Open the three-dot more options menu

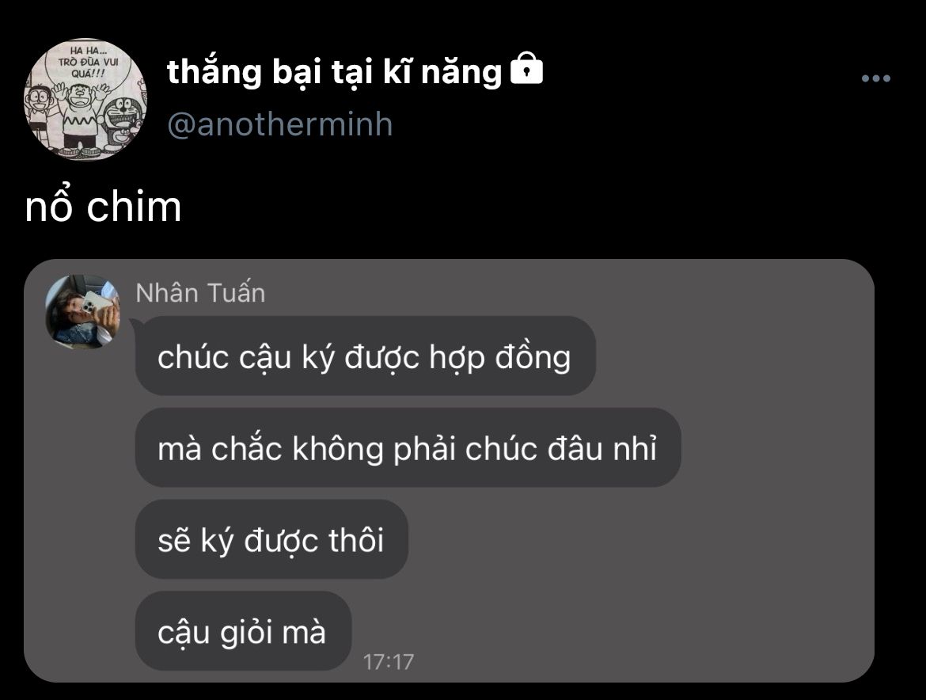click(875, 78)
